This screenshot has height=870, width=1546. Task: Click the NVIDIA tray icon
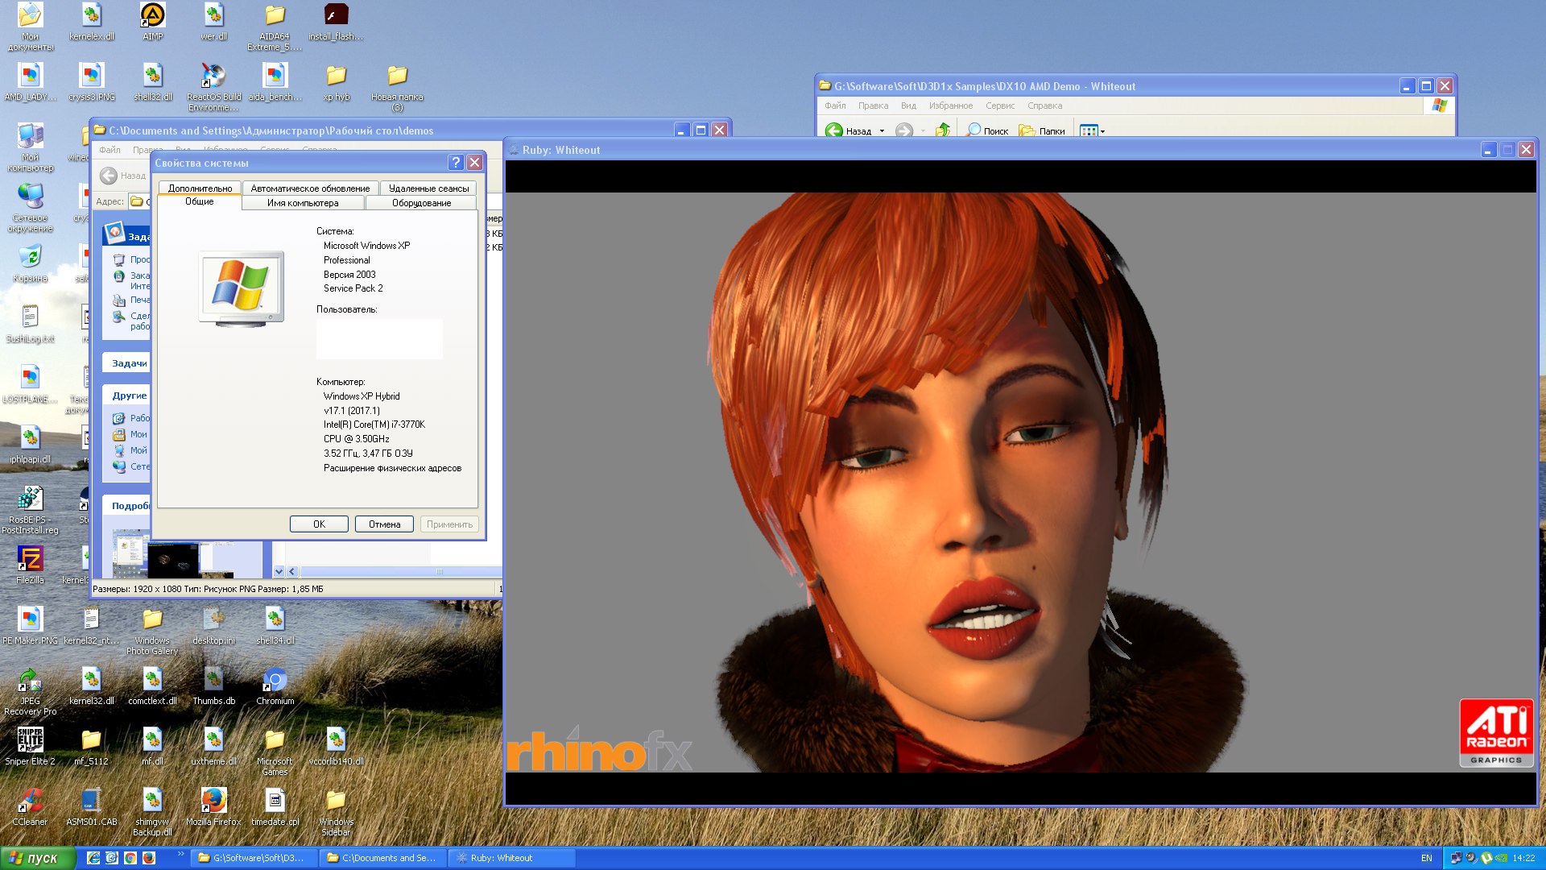click(x=1502, y=858)
